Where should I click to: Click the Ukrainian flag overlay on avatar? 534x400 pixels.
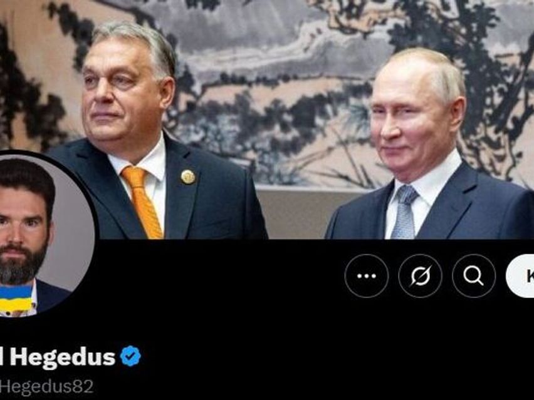(x=16, y=299)
